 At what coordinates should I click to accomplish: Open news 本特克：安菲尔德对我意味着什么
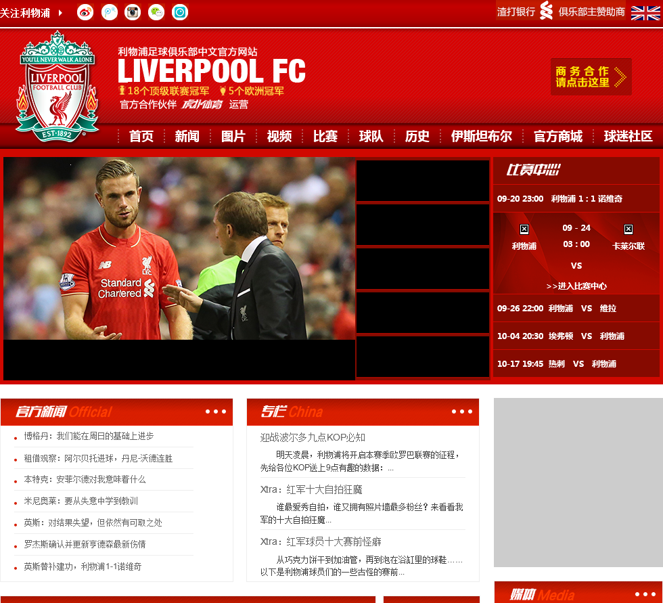pos(85,479)
